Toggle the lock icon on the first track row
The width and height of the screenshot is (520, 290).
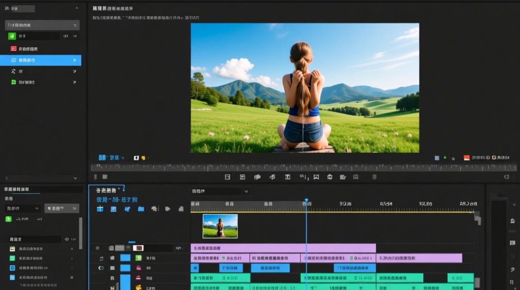coord(112,258)
